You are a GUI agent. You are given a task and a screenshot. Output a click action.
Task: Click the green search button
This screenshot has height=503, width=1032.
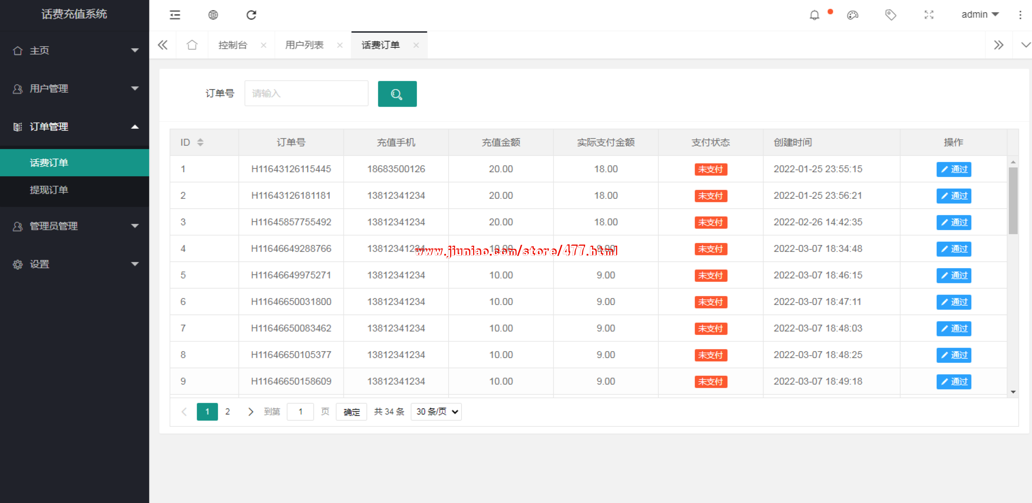(396, 94)
